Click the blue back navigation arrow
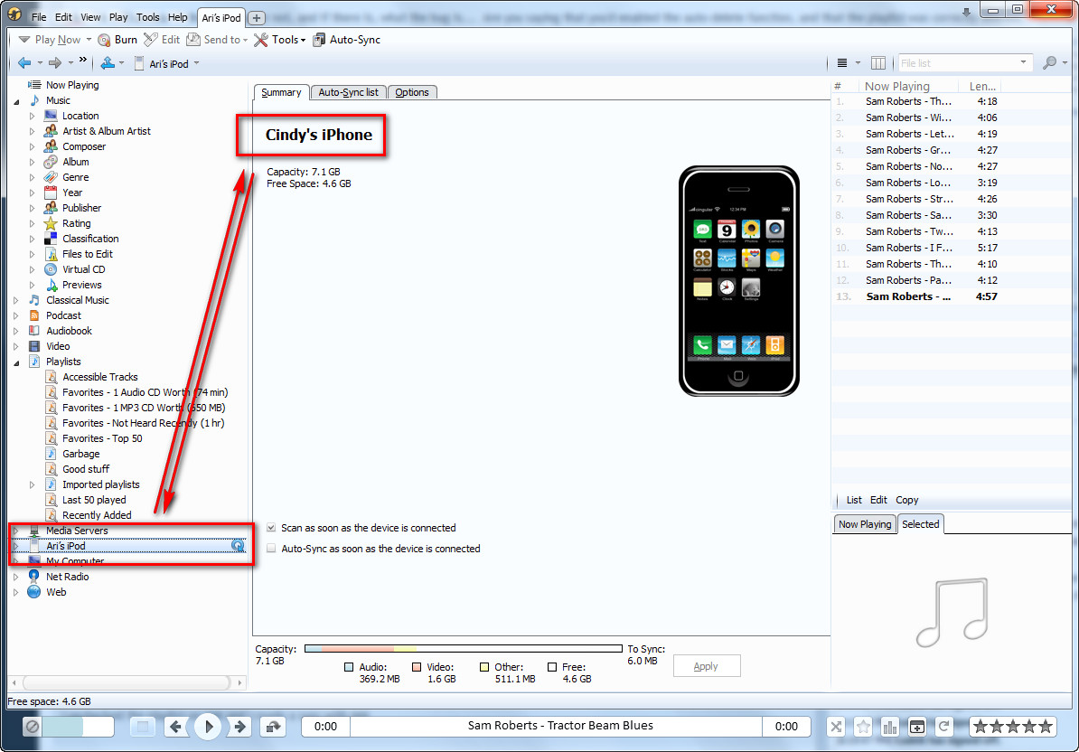1079x752 pixels. (24, 63)
